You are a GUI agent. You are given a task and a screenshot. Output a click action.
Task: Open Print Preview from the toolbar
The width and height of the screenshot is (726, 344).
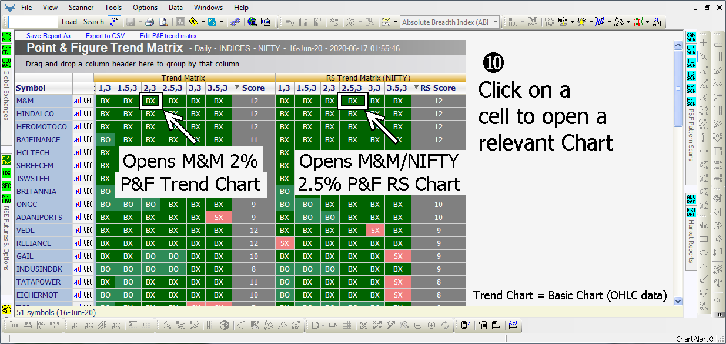(x=163, y=22)
